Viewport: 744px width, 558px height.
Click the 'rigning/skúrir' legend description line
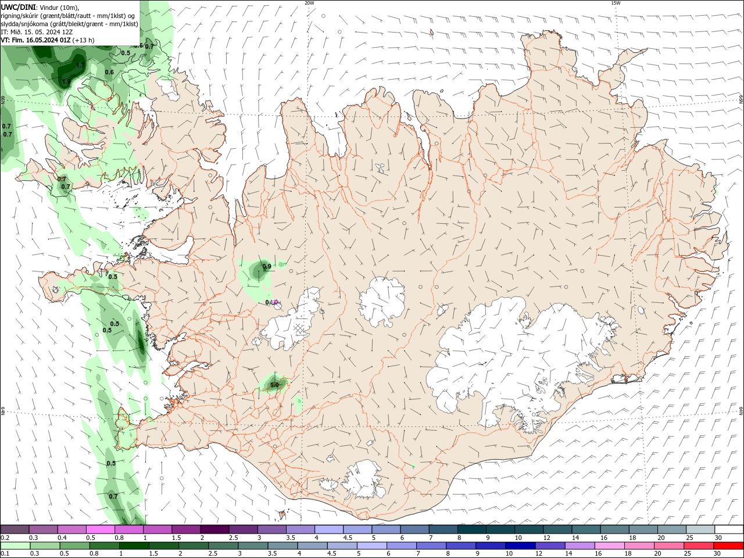coord(69,16)
